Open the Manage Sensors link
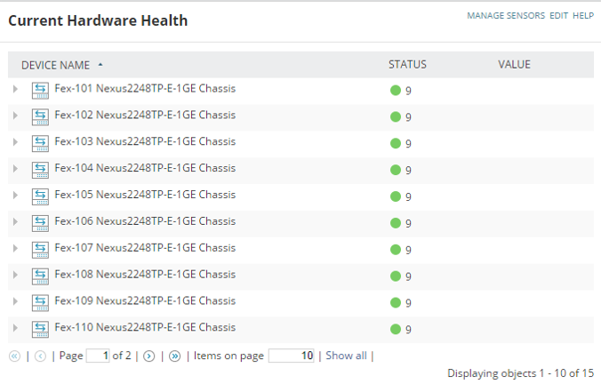 (506, 16)
